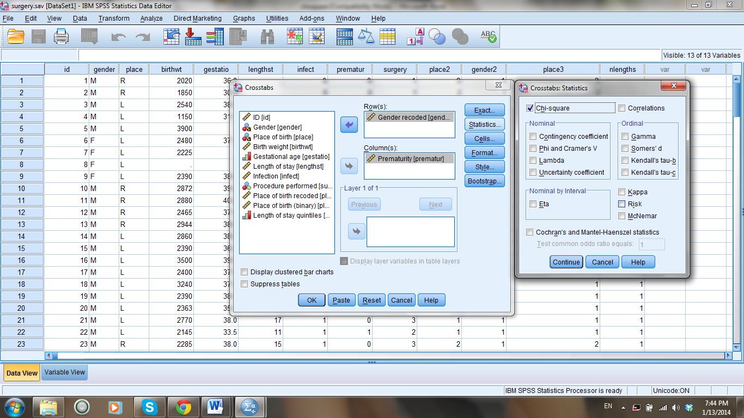Check Display clustered bar charts
The height and width of the screenshot is (418, 744).
(x=245, y=272)
